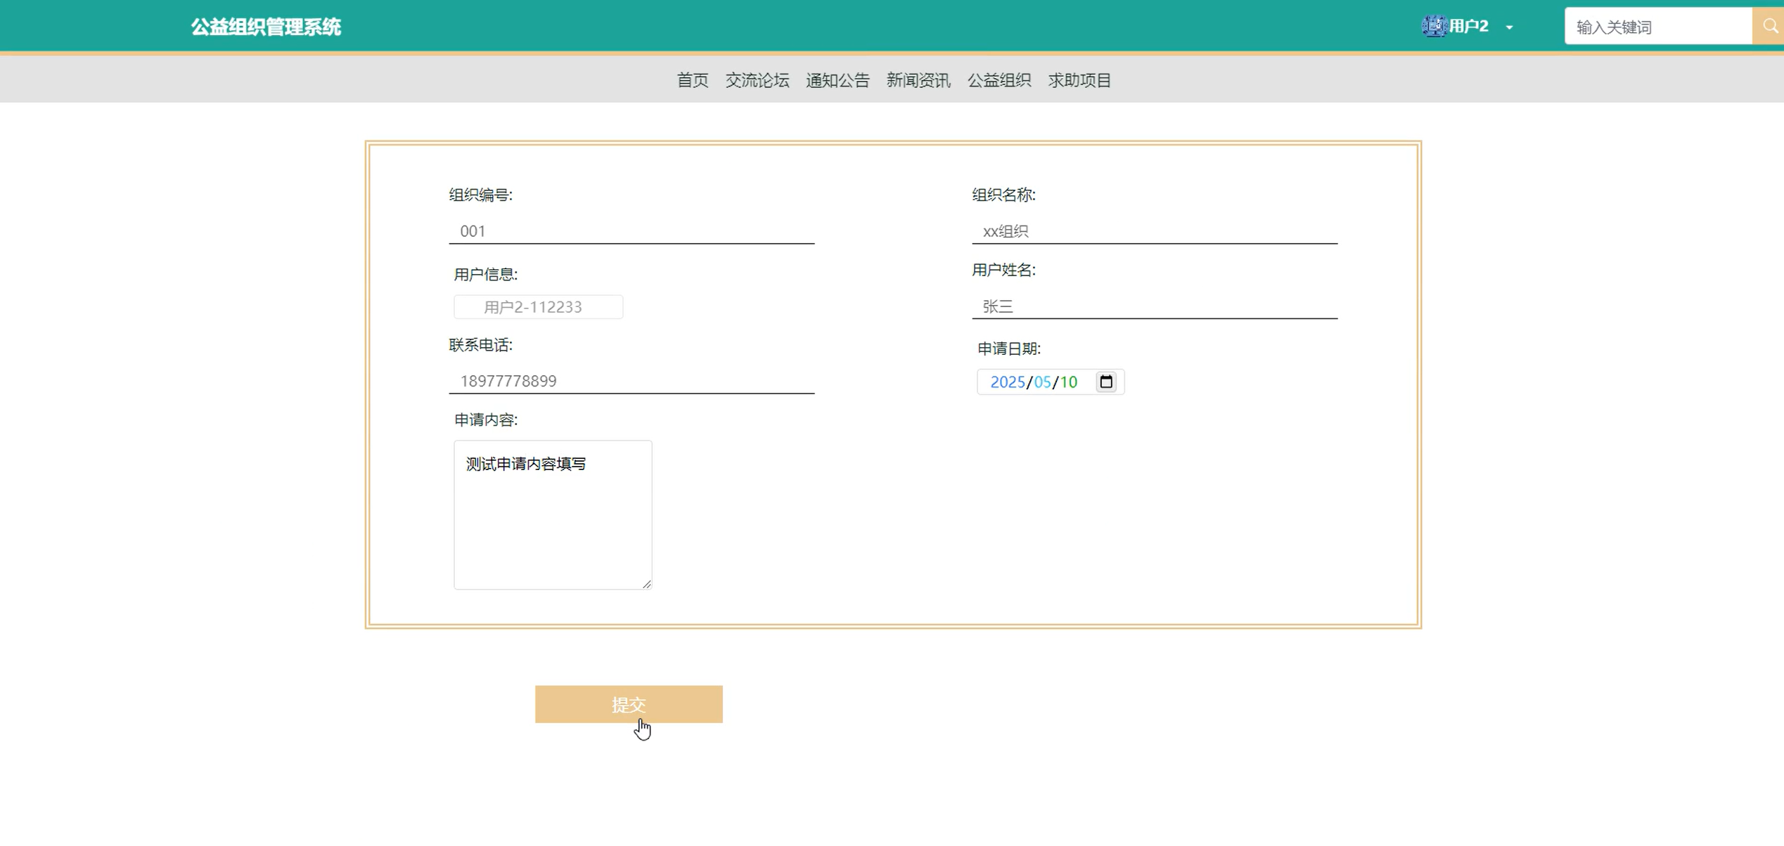Click the textarea resize handle
Screen dimensions: 1784x846
click(647, 584)
